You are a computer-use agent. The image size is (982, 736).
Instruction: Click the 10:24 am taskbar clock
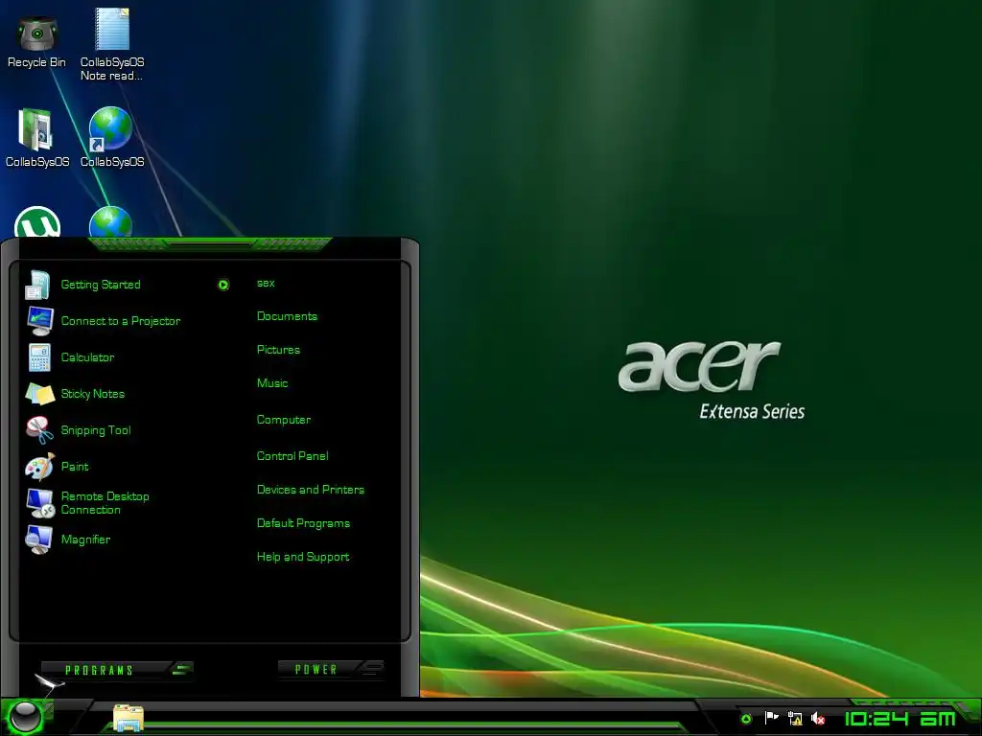(x=900, y=719)
